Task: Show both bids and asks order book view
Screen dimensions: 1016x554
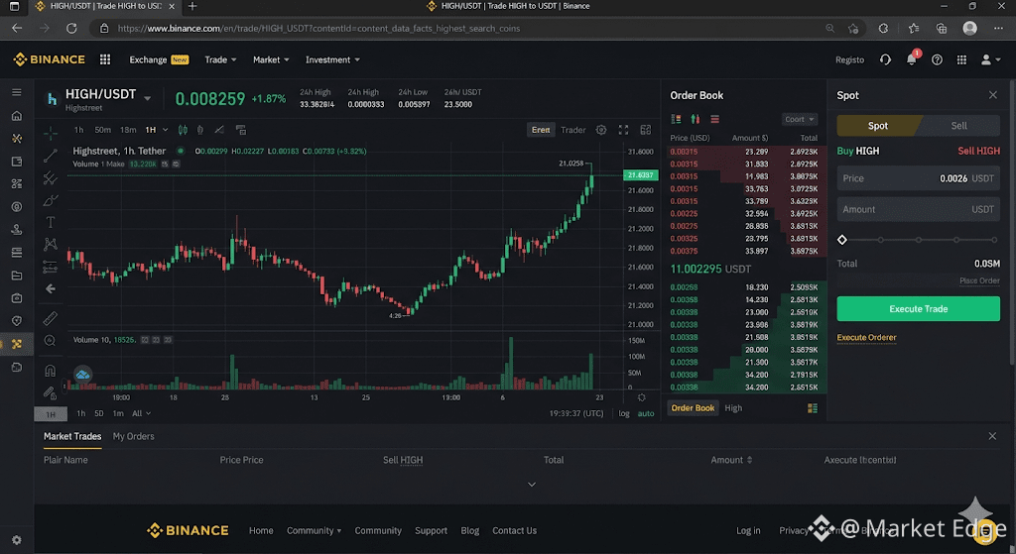Action: coord(676,119)
